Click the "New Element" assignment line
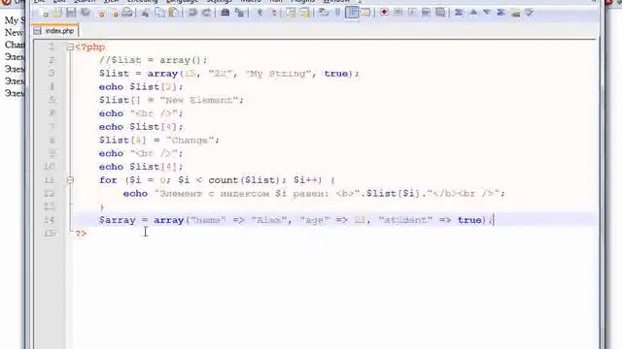 pyautogui.click(x=171, y=100)
